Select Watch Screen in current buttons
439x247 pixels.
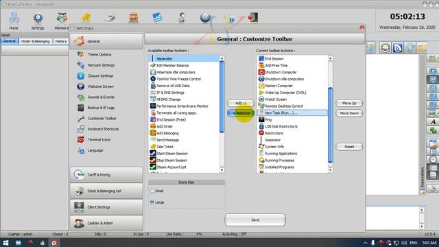click(x=293, y=99)
